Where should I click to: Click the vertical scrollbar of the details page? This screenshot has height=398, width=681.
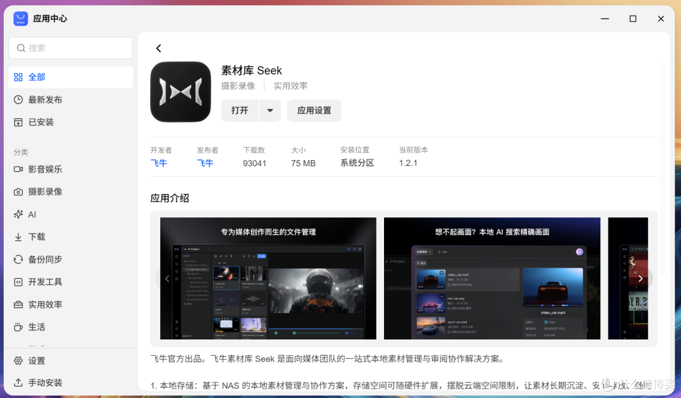[x=663, y=169]
